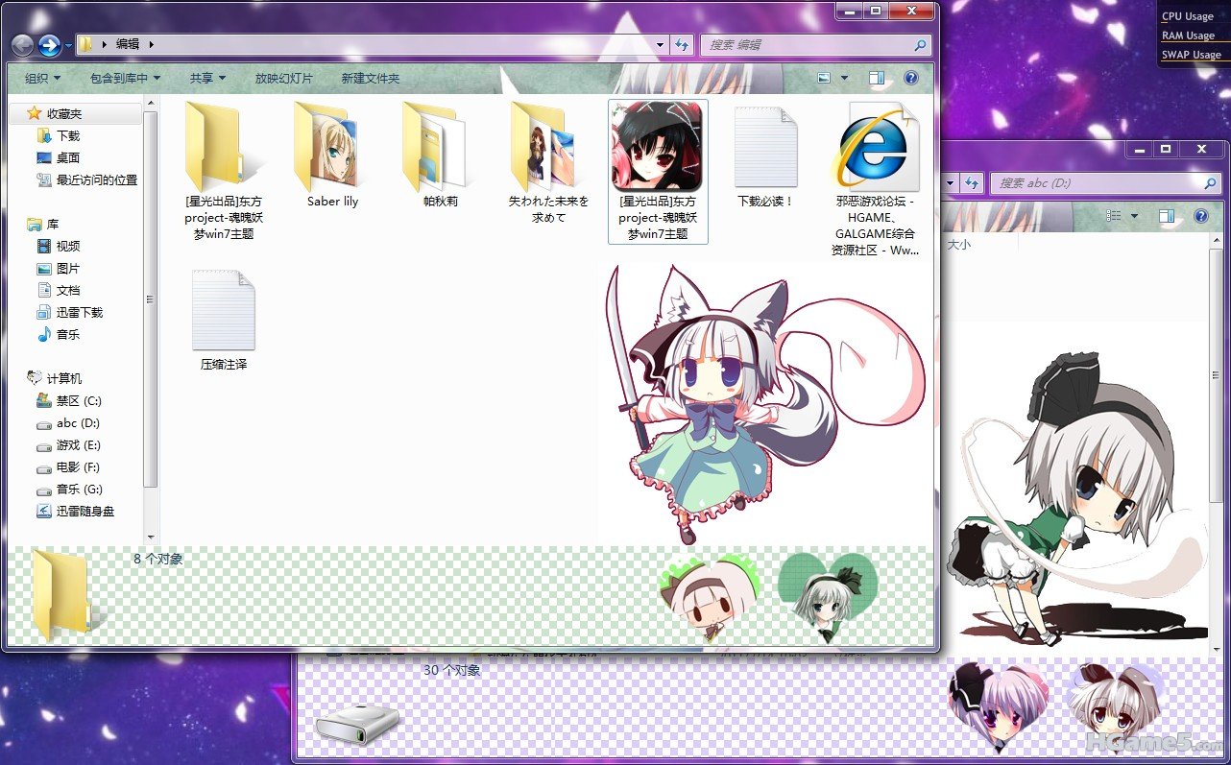This screenshot has height=765, width=1231.
Task: Click the 编辑 breadcrumb in address bar
Action: [128, 44]
